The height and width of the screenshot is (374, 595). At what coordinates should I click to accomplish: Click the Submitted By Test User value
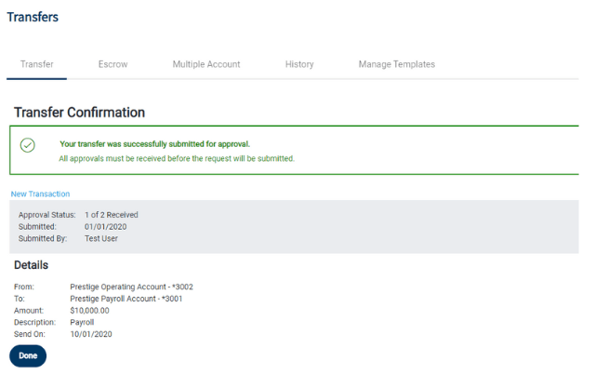click(101, 238)
